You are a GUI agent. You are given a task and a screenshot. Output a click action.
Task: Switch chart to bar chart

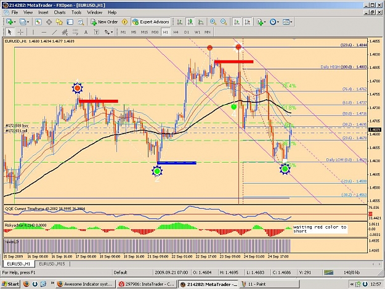coord(179,22)
